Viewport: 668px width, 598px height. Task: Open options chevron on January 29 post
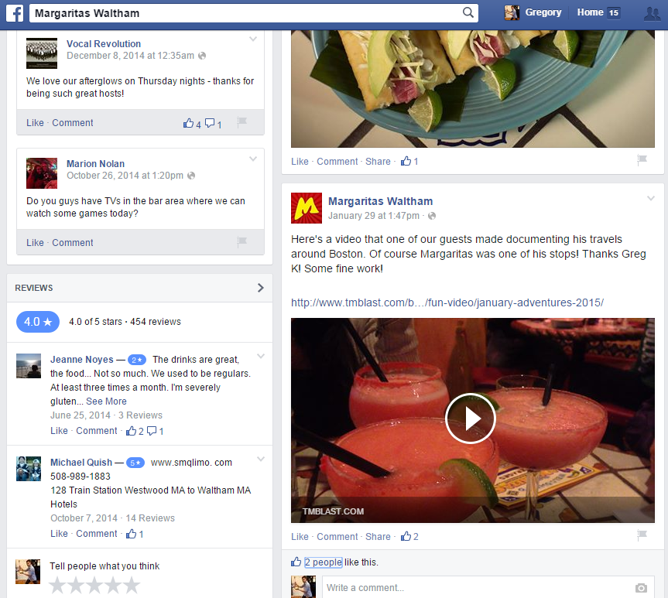pyautogui.click(x=650, y=198)
